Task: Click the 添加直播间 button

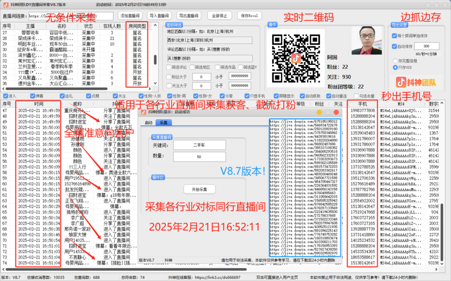Action: pos(130,16)
